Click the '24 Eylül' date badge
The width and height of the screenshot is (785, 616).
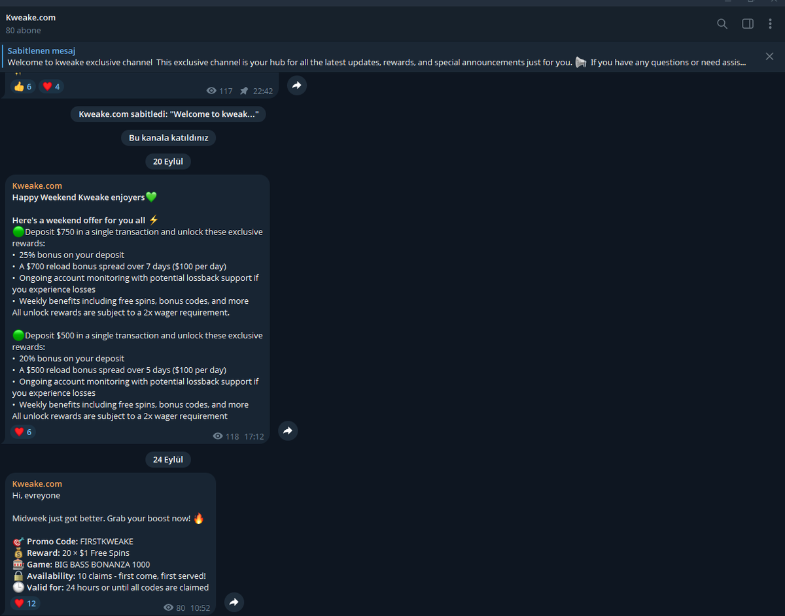tap(167, 460)
